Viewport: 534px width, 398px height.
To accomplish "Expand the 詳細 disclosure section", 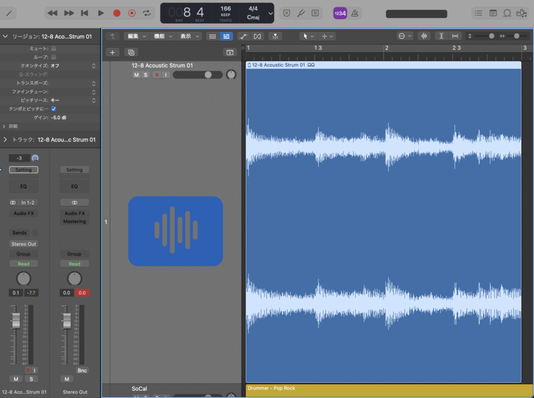I will (x=5, y=126).
